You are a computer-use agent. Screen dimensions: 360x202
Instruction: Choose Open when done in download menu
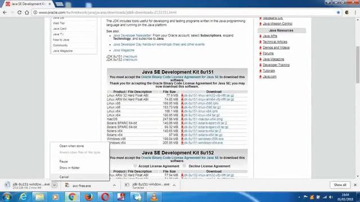coord(71,146)
